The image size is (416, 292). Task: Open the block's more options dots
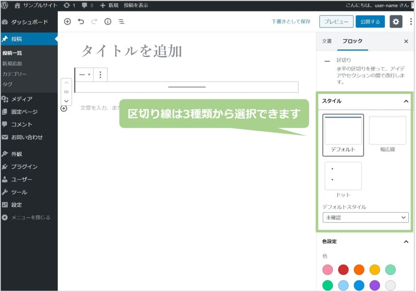pos(100,75)
